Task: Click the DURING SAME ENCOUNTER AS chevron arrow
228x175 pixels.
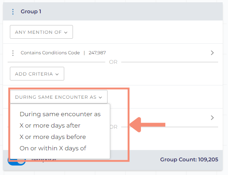Action: coord(100,98)
